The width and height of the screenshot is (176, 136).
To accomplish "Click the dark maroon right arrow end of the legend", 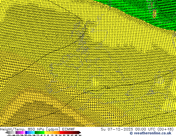I will [80, 132].
